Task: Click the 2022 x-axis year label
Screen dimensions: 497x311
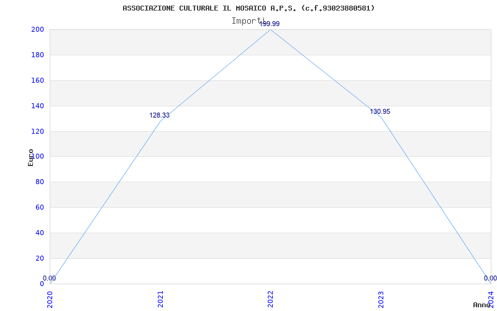Action: (x=270, y=299)
